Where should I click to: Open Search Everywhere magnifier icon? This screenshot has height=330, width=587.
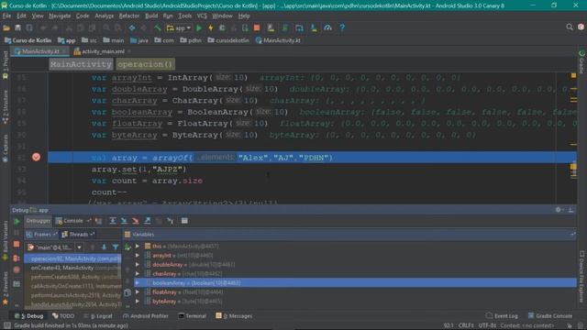coord(570,27)
